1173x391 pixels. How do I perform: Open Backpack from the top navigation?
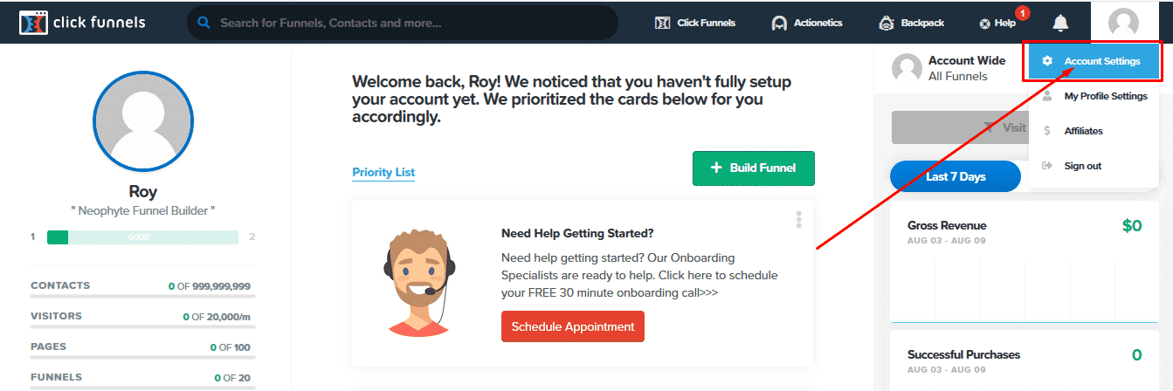click(911, 23)
